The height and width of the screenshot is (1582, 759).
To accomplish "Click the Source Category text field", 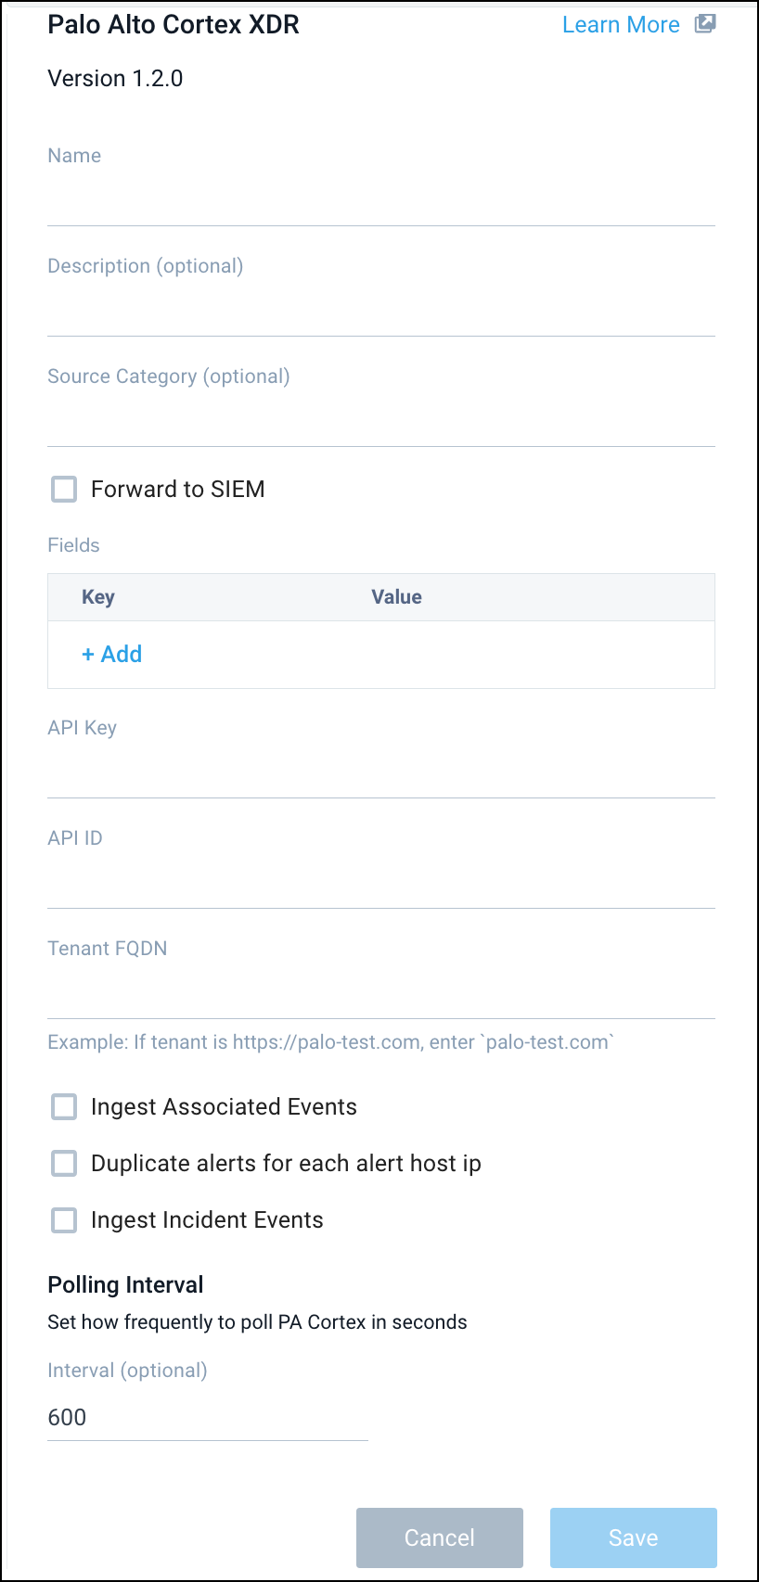I will coord(380,424).
